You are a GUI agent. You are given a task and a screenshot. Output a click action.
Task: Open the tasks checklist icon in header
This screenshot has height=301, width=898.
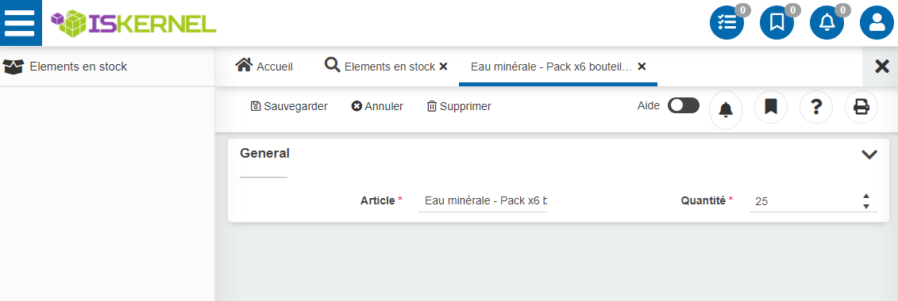click(x=726, y=23)
